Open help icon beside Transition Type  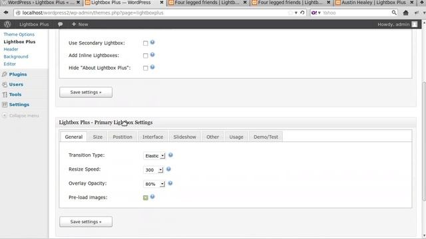click(x=170, y=155)
